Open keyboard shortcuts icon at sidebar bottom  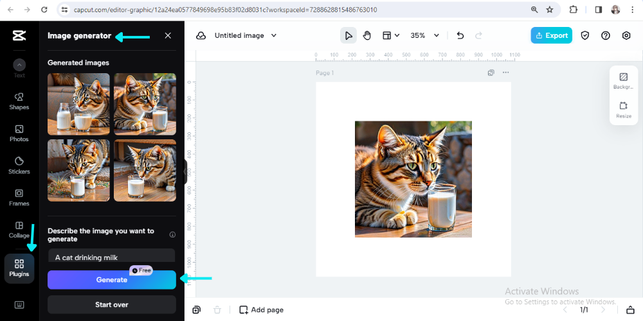tap(19, 304)
